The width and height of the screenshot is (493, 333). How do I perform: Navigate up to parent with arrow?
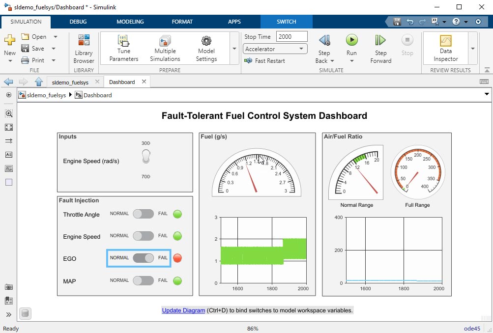click(x=39, y=82)
